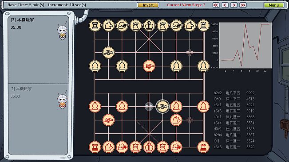
Task: Select the black king piece
Action: [x=149, y=25]
